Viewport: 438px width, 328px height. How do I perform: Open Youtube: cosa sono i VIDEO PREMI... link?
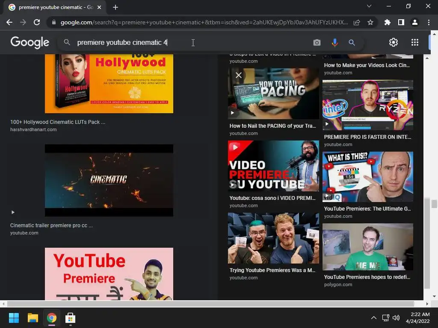(x=272, y=198)
